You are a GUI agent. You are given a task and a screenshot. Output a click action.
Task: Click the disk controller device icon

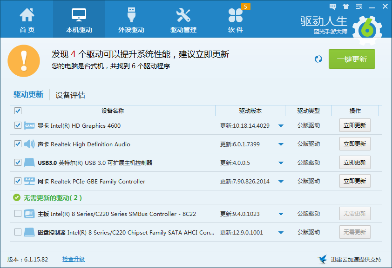(x=29, y=232)
